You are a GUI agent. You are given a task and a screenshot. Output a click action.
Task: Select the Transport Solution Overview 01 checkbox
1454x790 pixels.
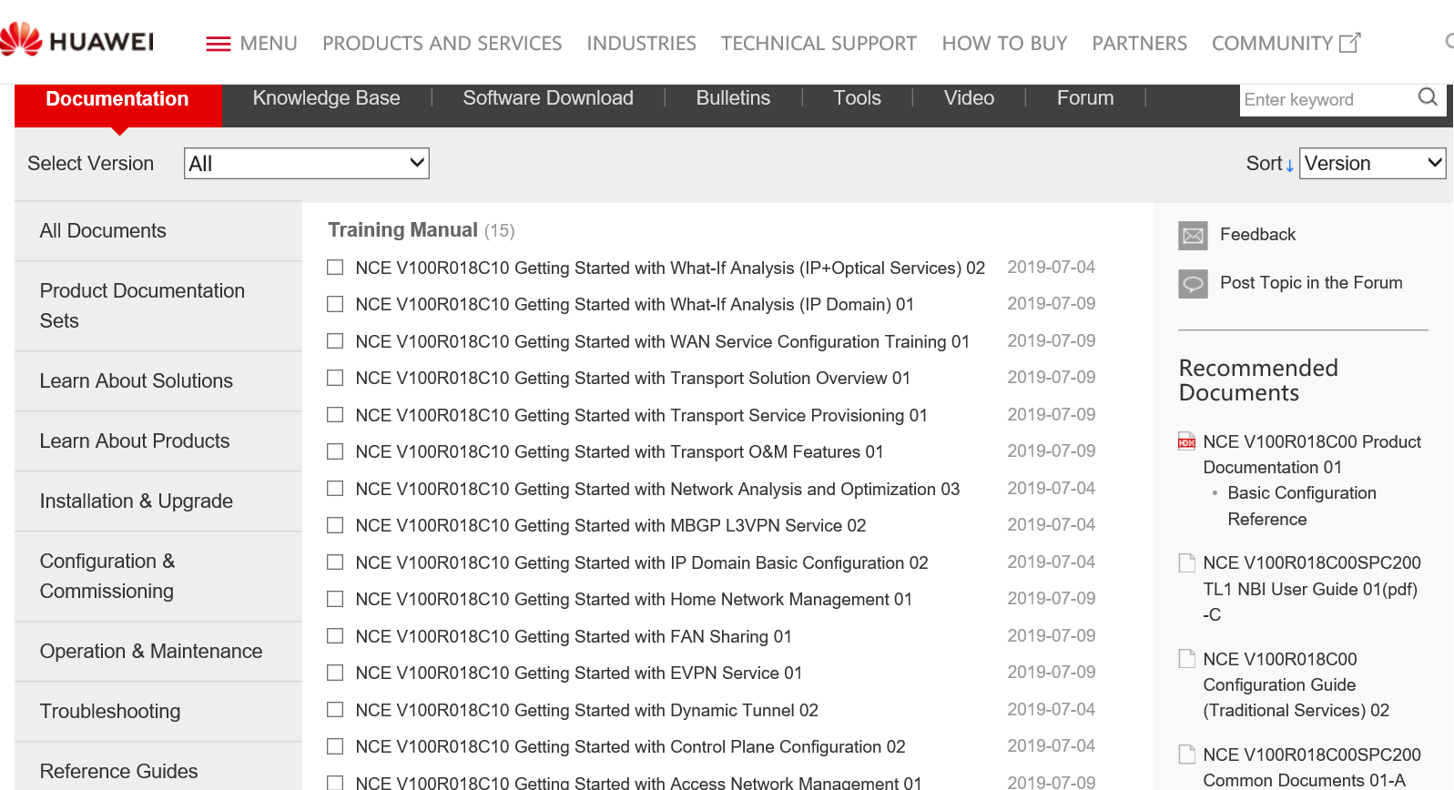pos(335,378)
